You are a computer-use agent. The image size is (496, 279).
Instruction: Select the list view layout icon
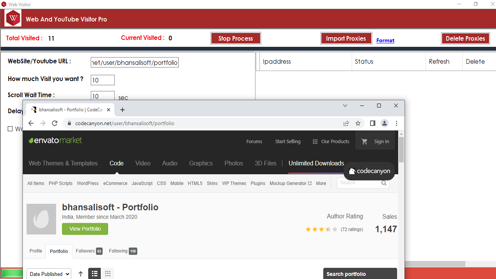[94, 274]
